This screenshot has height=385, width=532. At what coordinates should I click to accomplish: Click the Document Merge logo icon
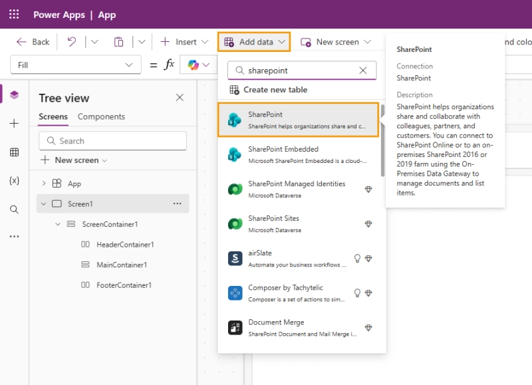pos(235,328)
